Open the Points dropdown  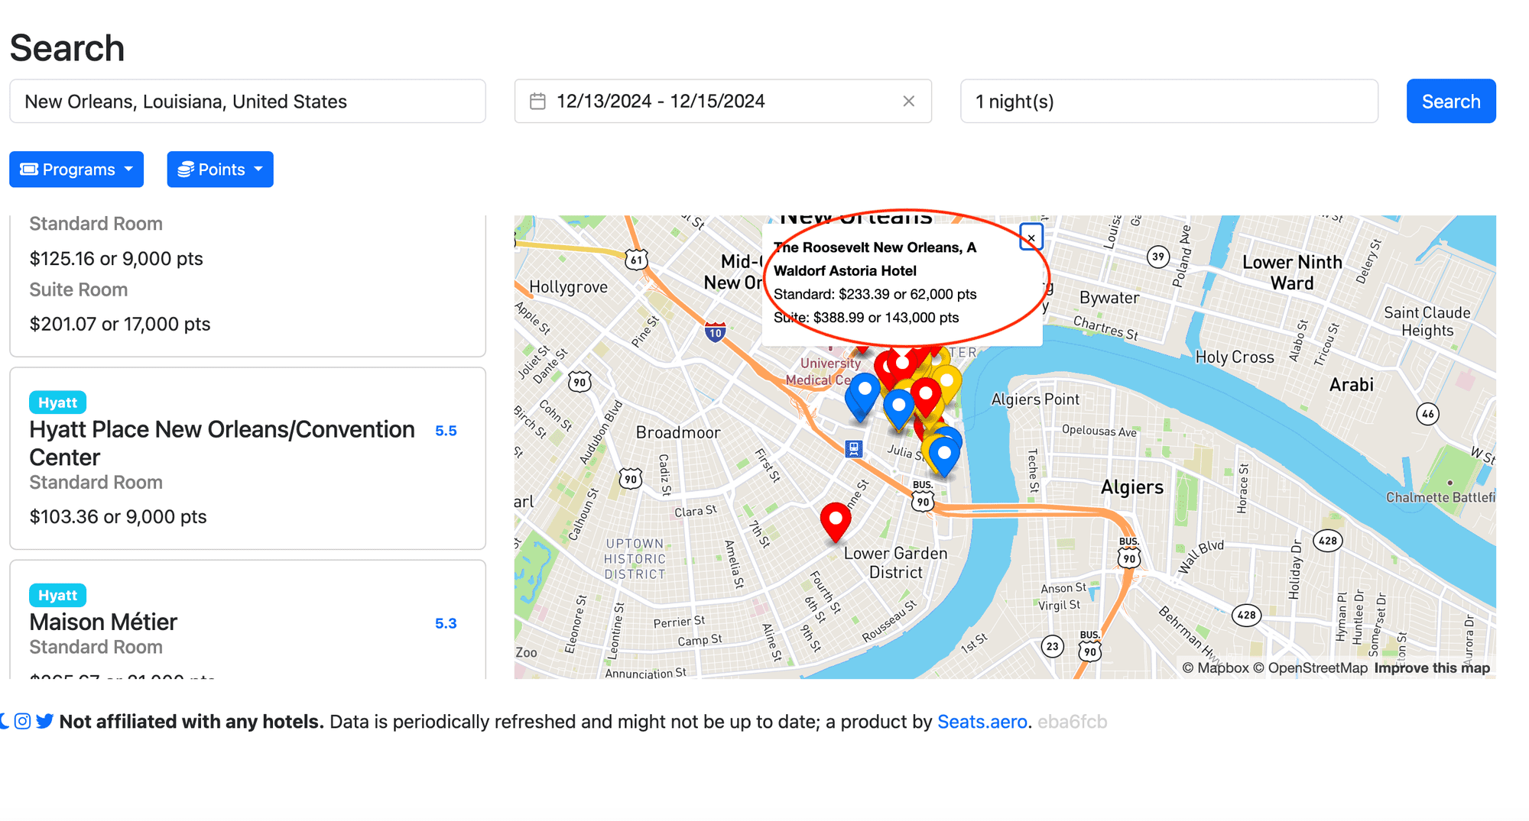[x=220, y=169]
